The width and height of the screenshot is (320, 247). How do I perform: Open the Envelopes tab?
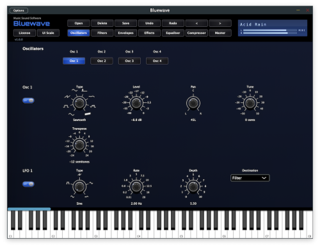[x=125, y=33]
